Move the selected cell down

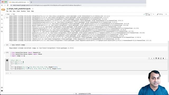[151, 58]
